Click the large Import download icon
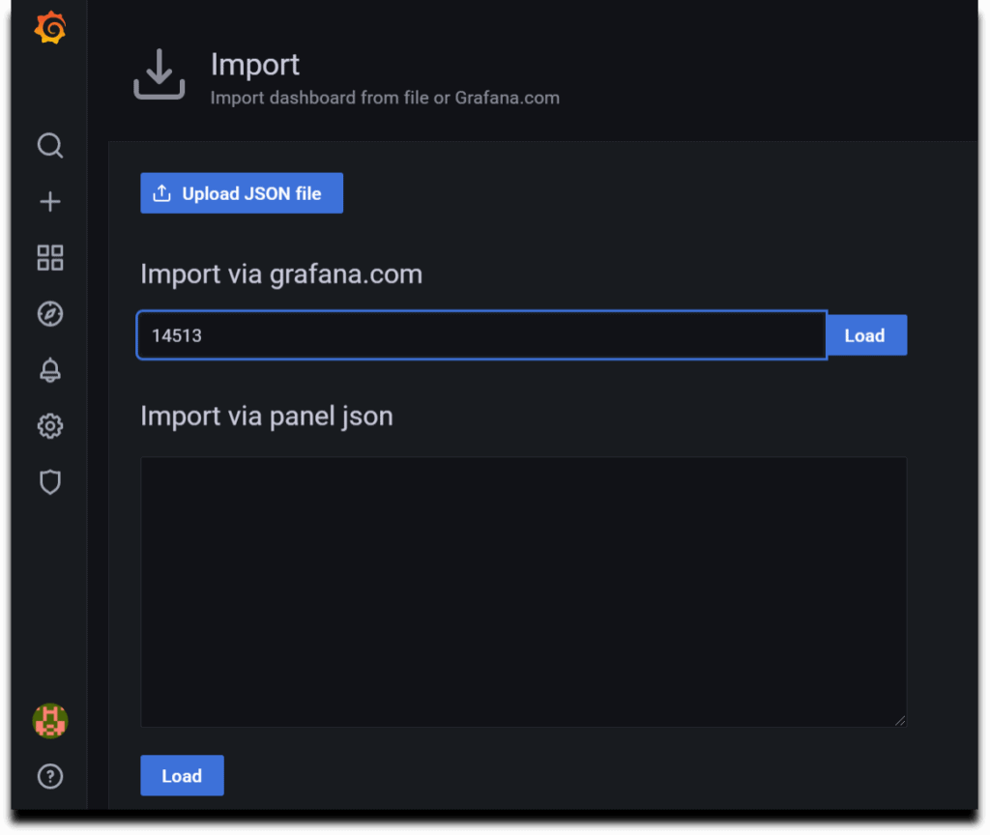Image resolution: width=990 pixels, height=835 pixels. coord(160,74)
